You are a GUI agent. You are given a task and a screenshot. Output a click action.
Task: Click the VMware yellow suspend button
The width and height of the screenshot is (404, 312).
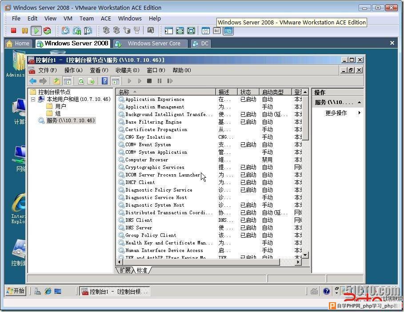[25, 31]
